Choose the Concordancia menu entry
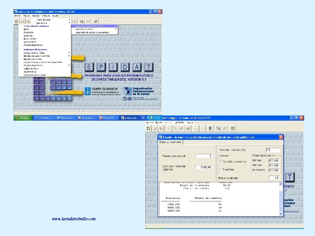This screenshot has height=236, width=315. click(30, 42)
